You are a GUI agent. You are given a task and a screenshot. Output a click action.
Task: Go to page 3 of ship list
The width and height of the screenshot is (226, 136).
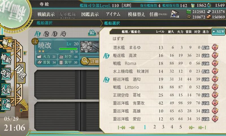point(163,127)
